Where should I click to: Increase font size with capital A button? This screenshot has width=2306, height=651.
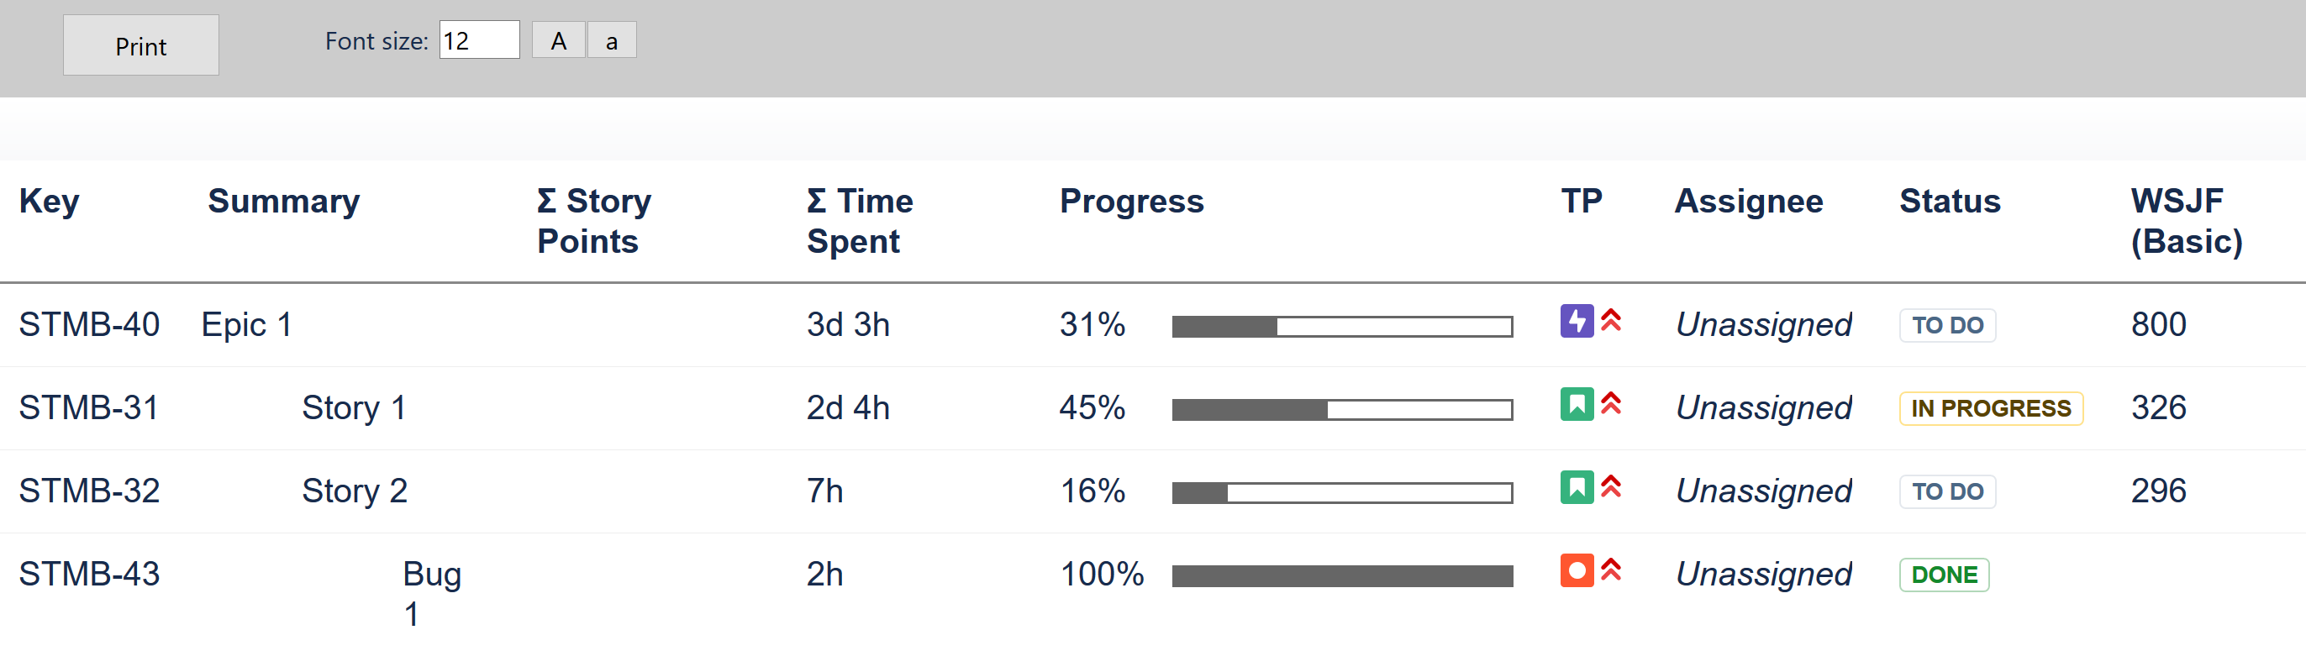pyautogui.click(x=559, y=41)
